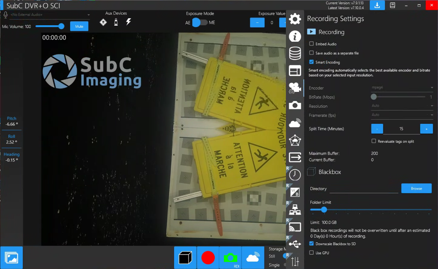Viewport: 438px width, 269px height.
Task: Switch to the still camera settings tab
Action: click(295, 105)
